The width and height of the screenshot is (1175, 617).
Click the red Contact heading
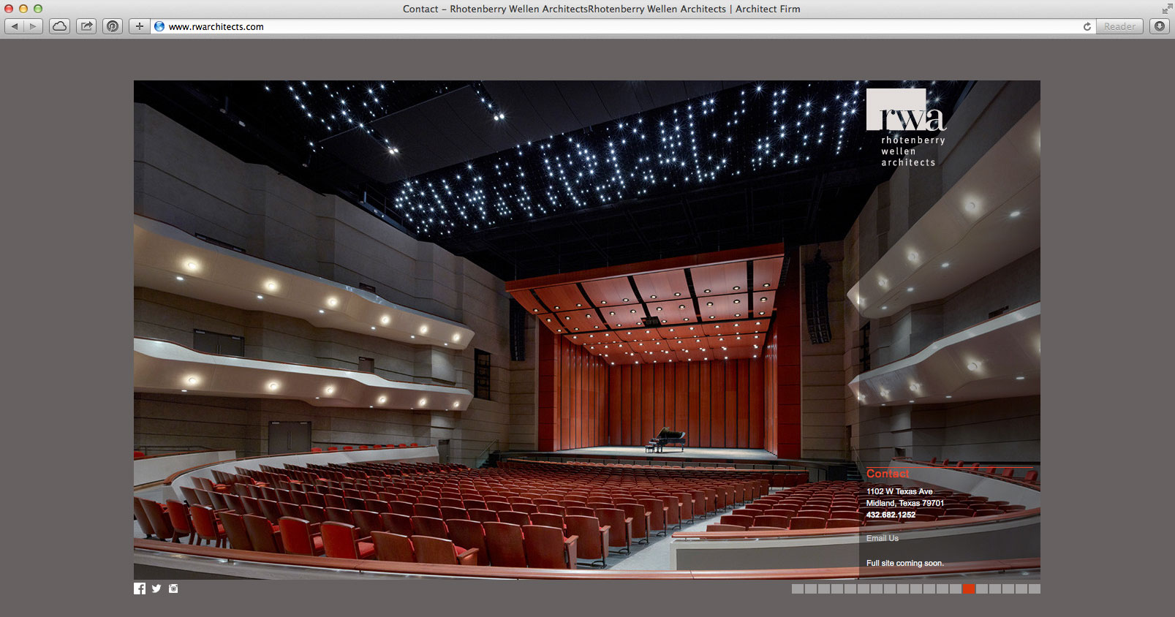click(x=888, y=474)
